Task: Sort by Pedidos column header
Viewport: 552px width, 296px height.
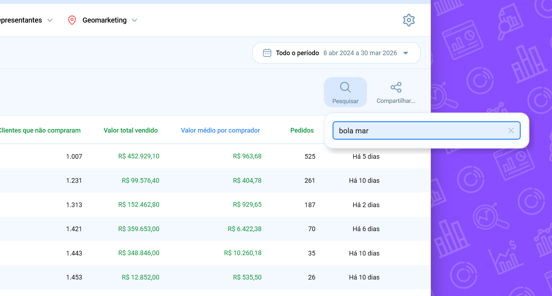Action: point(302,130)
